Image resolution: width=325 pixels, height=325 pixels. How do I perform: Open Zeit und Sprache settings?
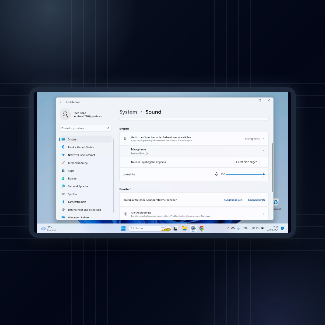pos(85,186)
